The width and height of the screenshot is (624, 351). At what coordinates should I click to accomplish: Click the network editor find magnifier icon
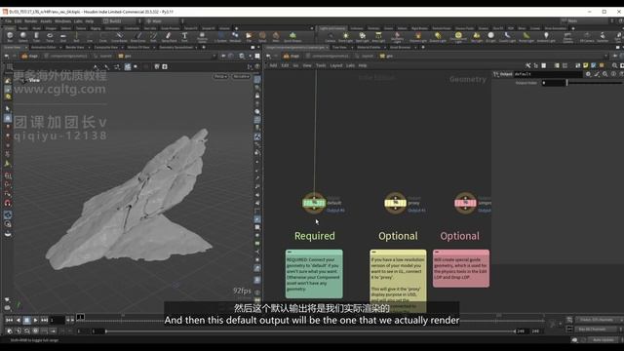coord(614,65)
